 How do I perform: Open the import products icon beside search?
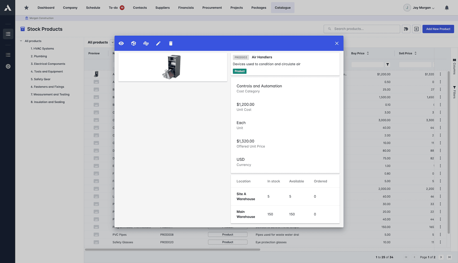tap(406, 29)
